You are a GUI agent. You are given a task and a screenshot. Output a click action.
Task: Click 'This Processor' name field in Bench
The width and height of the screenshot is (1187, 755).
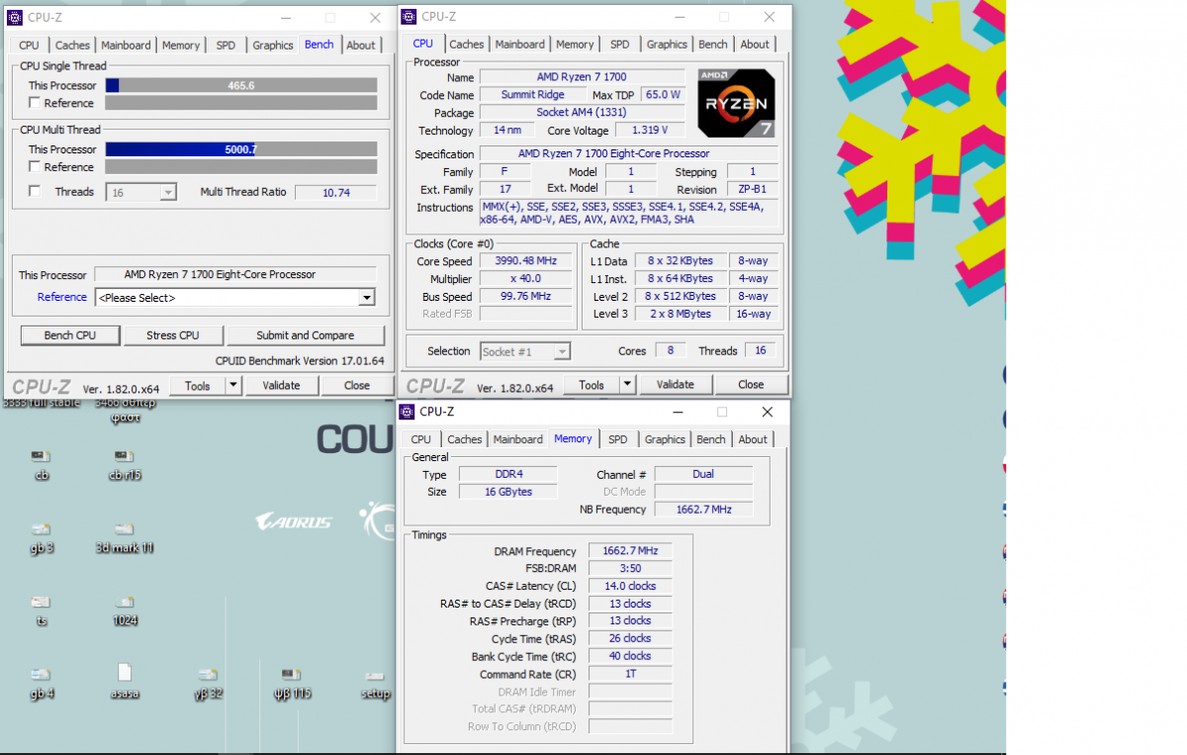click(234, 275)
